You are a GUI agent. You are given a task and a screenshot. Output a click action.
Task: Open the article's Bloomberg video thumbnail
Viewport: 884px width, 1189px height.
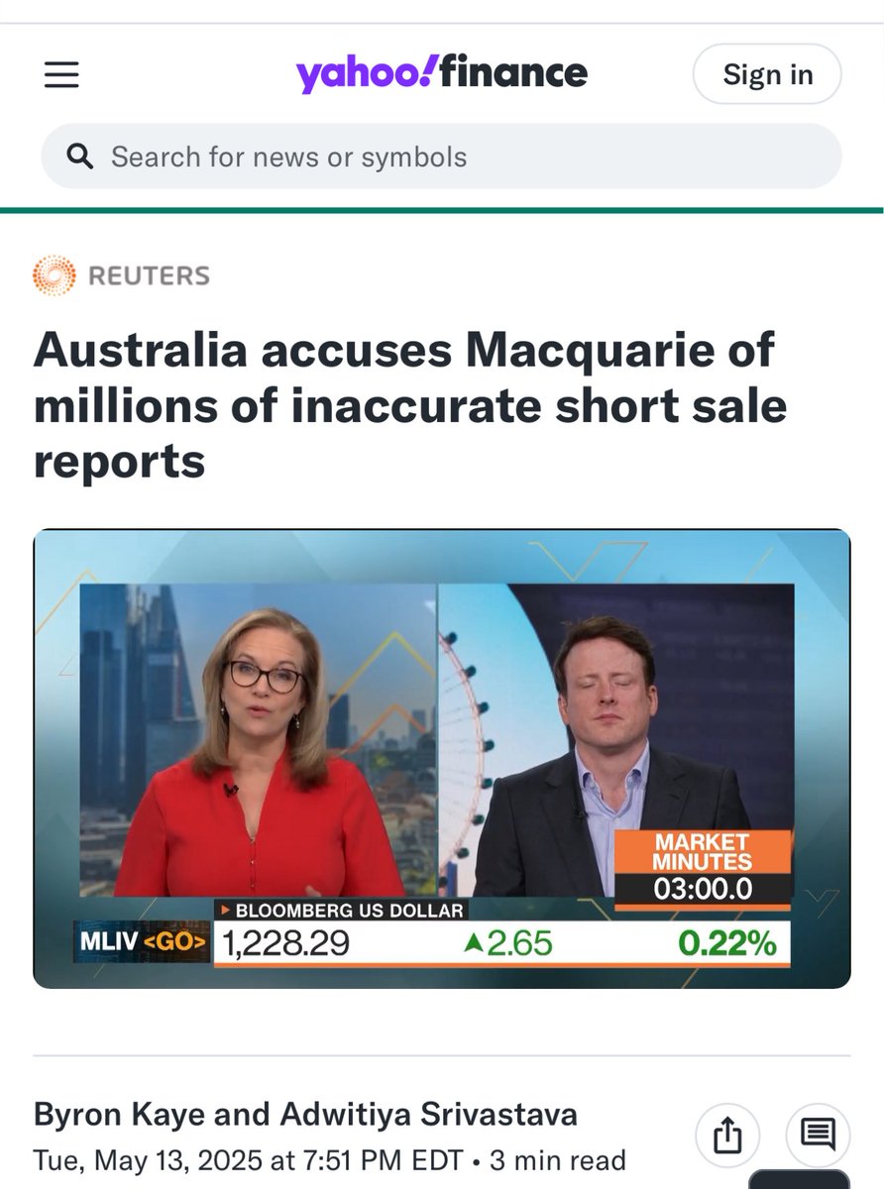pos(442,758)
